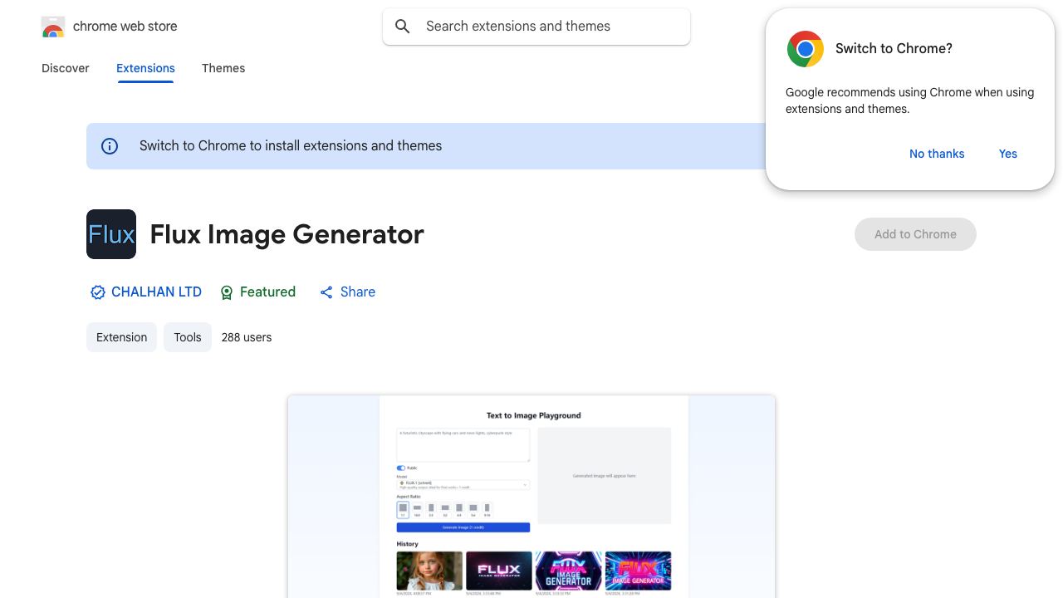Click the Add to Chrome button
This screenshot has width=1063, height=598.
click(x=915, y=234)
